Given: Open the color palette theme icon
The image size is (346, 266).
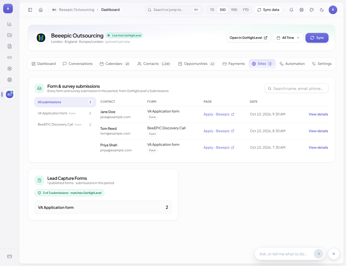Looking at the screenshot, I should pos(312,10).
